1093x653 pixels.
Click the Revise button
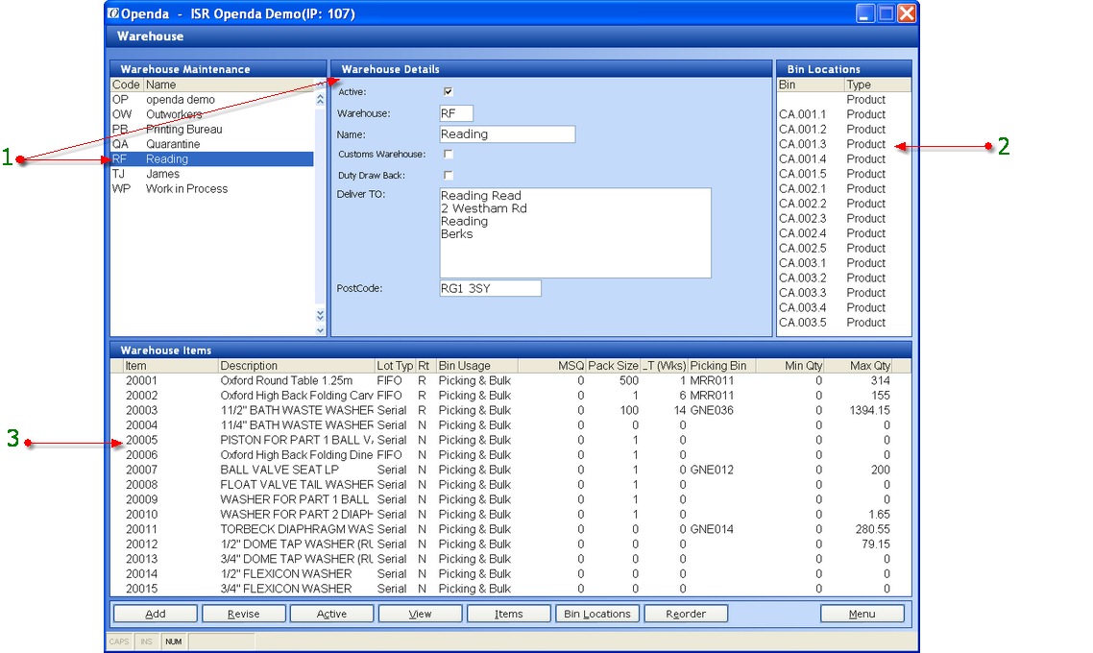243,614
